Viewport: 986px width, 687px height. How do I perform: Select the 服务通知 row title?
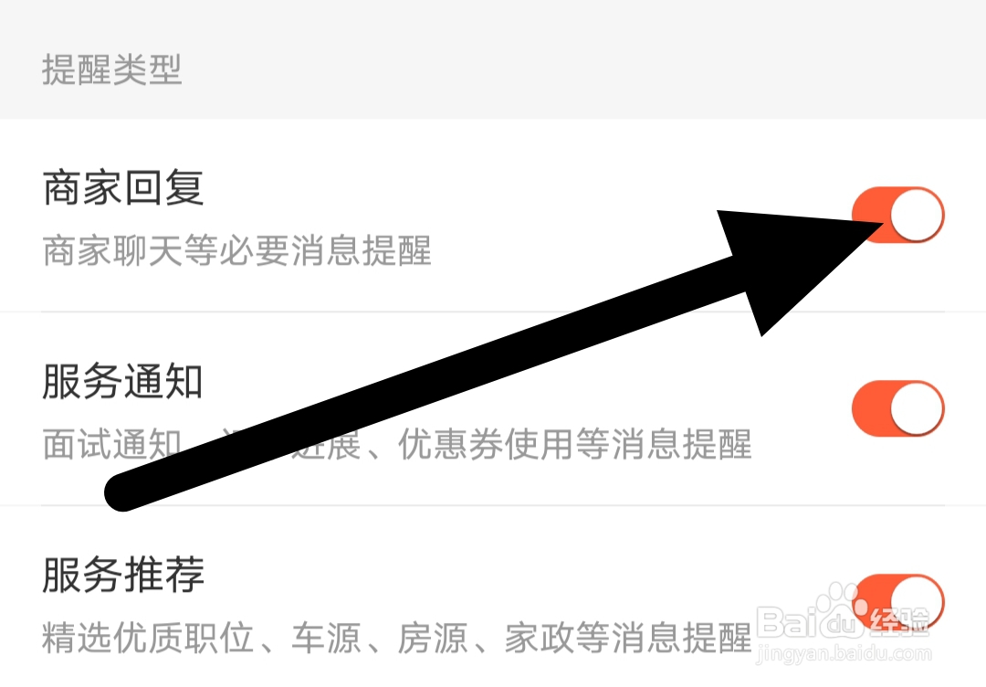coord(123,381)
